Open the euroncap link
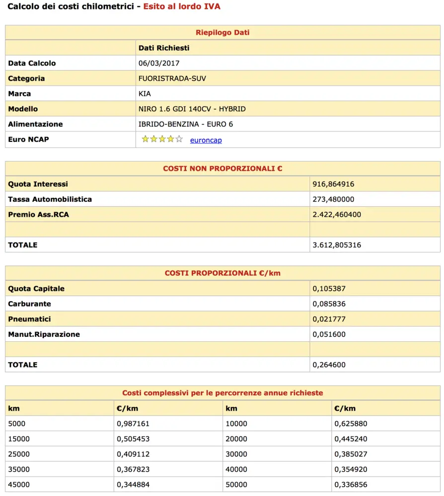This screenshot has width=444, height=496. tap(206, 140)
